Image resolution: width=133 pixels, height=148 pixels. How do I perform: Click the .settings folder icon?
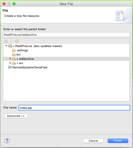[x=14, y=51]
